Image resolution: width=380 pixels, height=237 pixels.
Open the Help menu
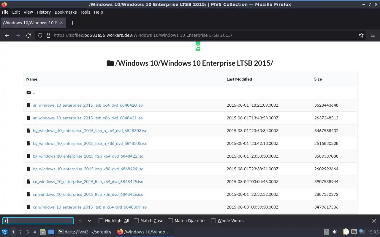(99, 12)
